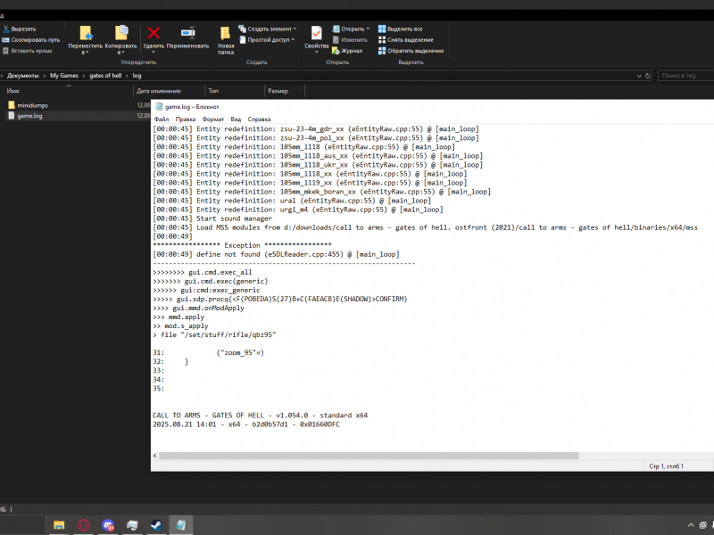714x535 pixels.
Task: Open Steam from the taskbar
Action: [156, 525]
